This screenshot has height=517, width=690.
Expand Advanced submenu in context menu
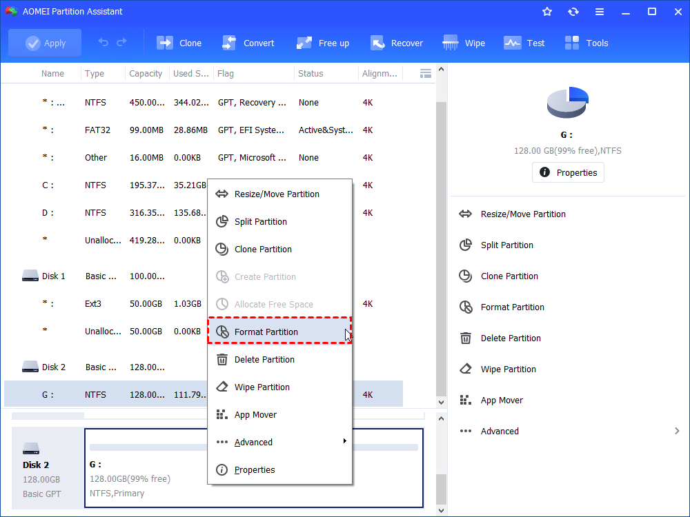click(280, 443)
